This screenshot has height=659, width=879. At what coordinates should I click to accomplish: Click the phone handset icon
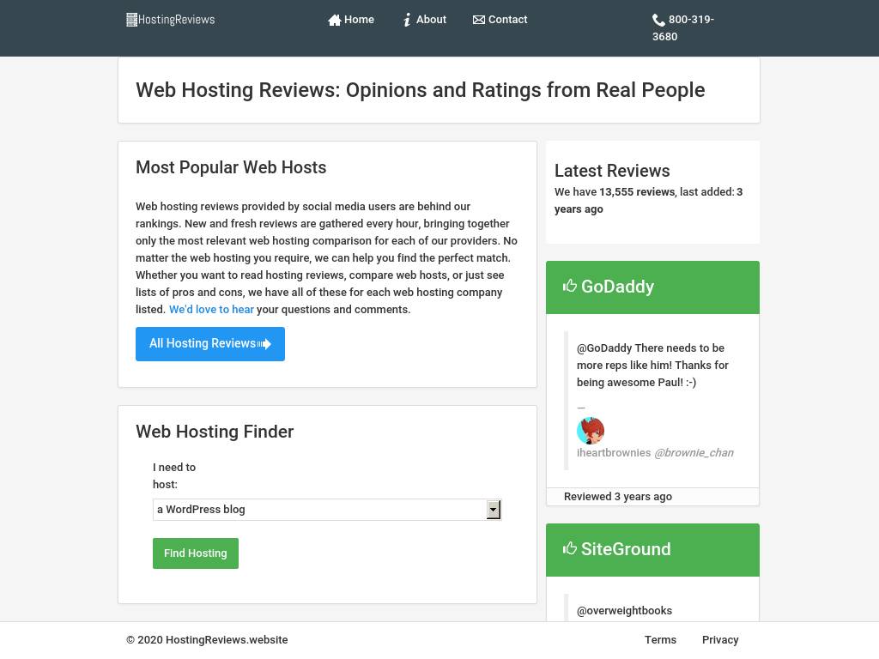pos(658,20)
